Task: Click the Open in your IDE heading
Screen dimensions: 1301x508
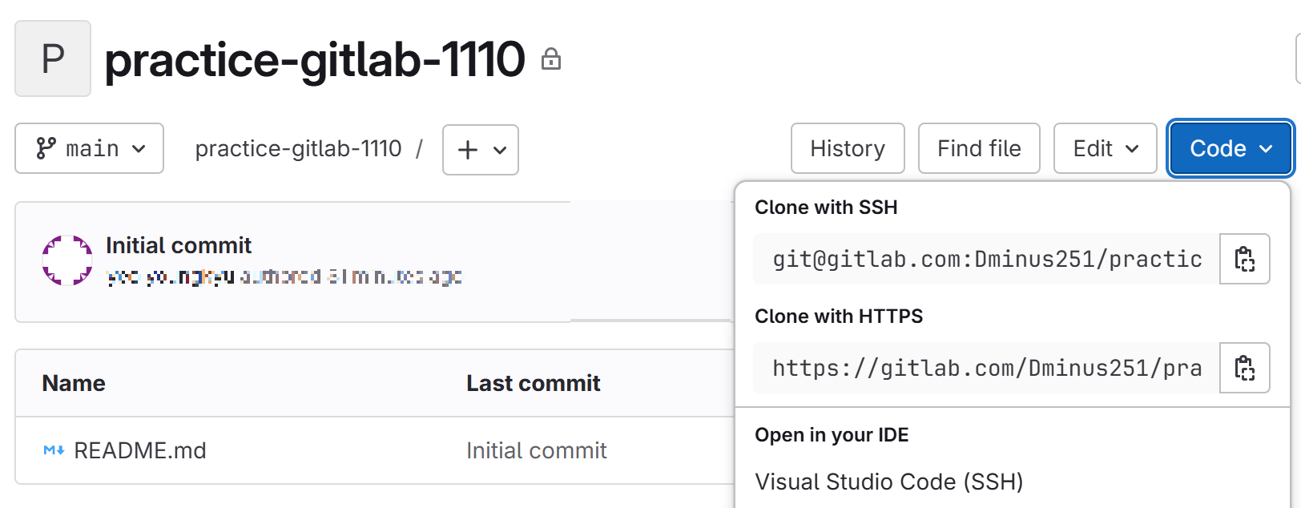Action: point(832,435)
